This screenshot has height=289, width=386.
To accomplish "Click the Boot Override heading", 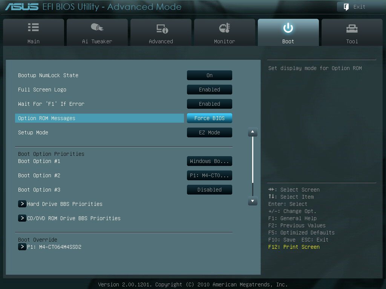I will [37, 240].
